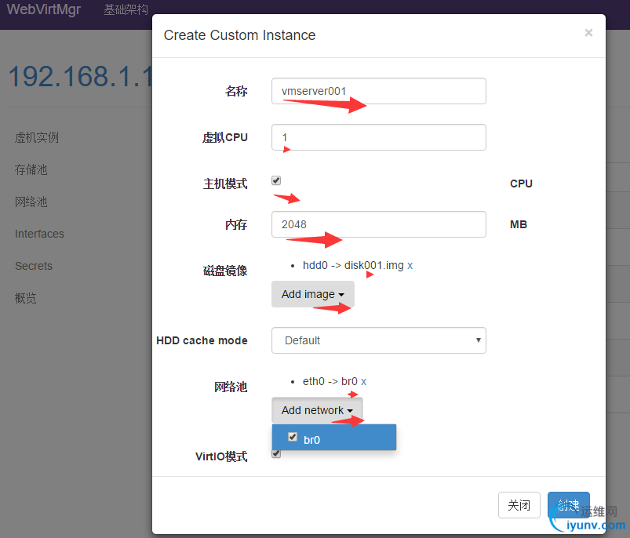Go to 存储池 in the sidebar

(31, 169)
